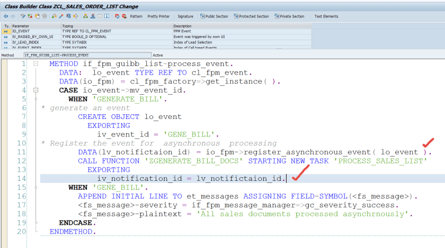The image size is (445, 248).
Task: Activate the class with wand icon
Action: [61, 16]
